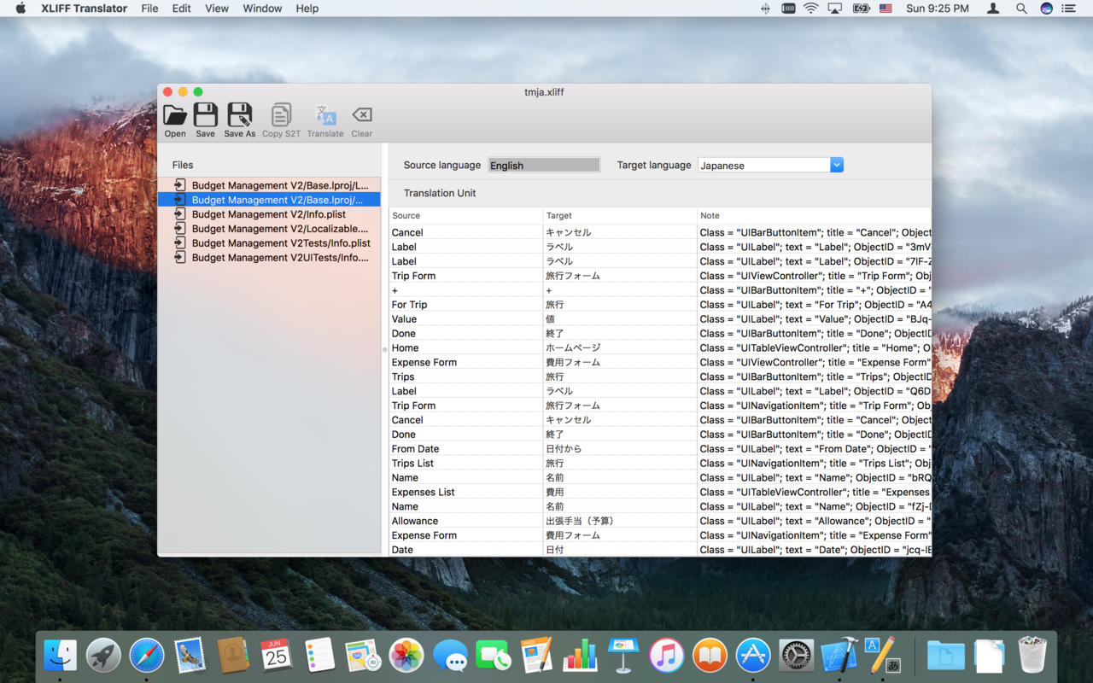Select the "Expenses List" source cell
Screen dimensions: 1093x683
[x=465, y=493]
